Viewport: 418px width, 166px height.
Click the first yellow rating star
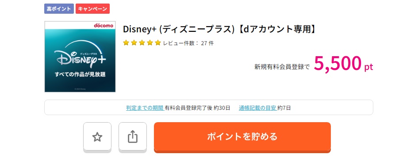pyautogui.click(x=126, y=42)
